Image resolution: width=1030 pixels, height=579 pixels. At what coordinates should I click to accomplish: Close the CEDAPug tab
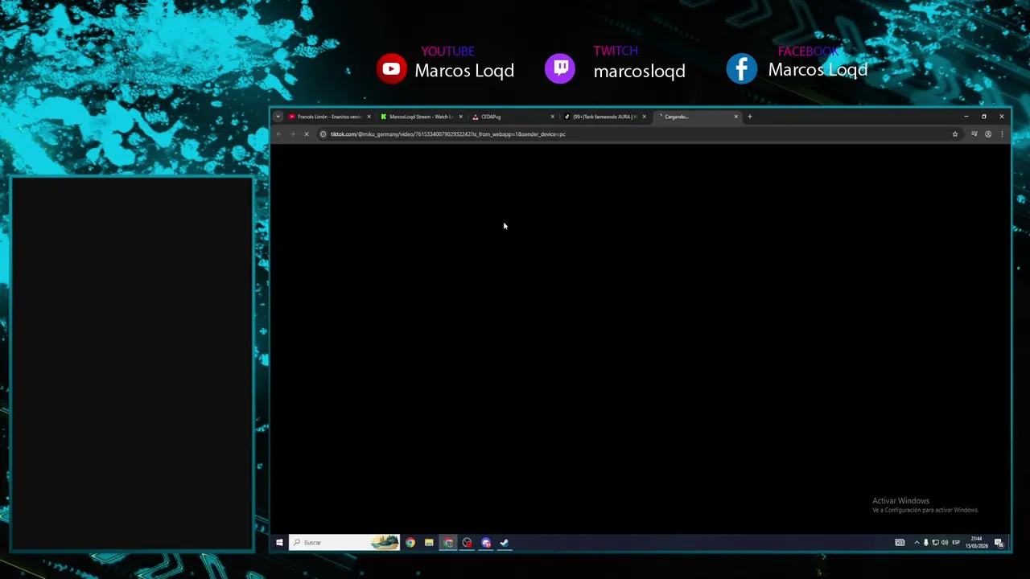pos(552,117)
